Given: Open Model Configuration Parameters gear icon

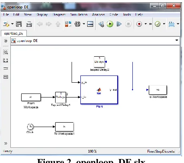Looking at the screenshot, I should tap(78, 24).
